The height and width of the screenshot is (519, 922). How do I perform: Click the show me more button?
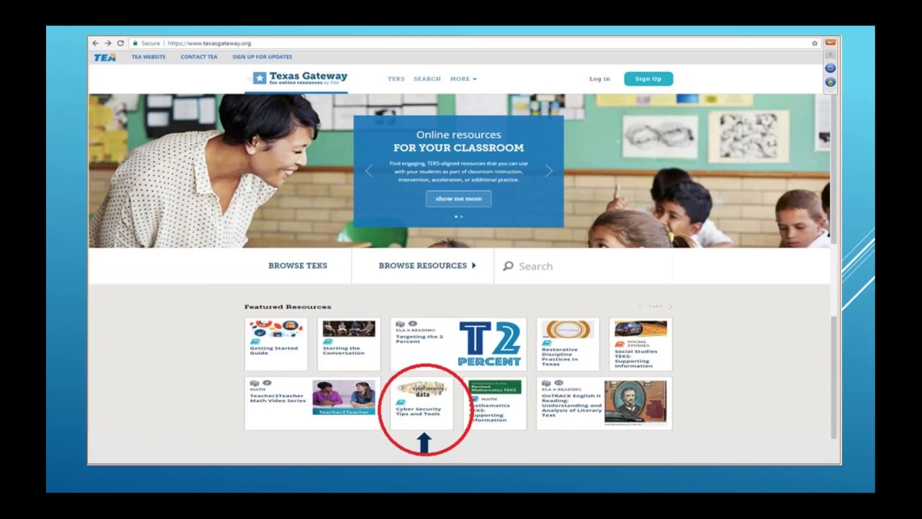pos(458,199)
